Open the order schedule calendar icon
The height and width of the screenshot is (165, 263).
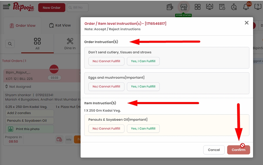[x=222, y=7]
